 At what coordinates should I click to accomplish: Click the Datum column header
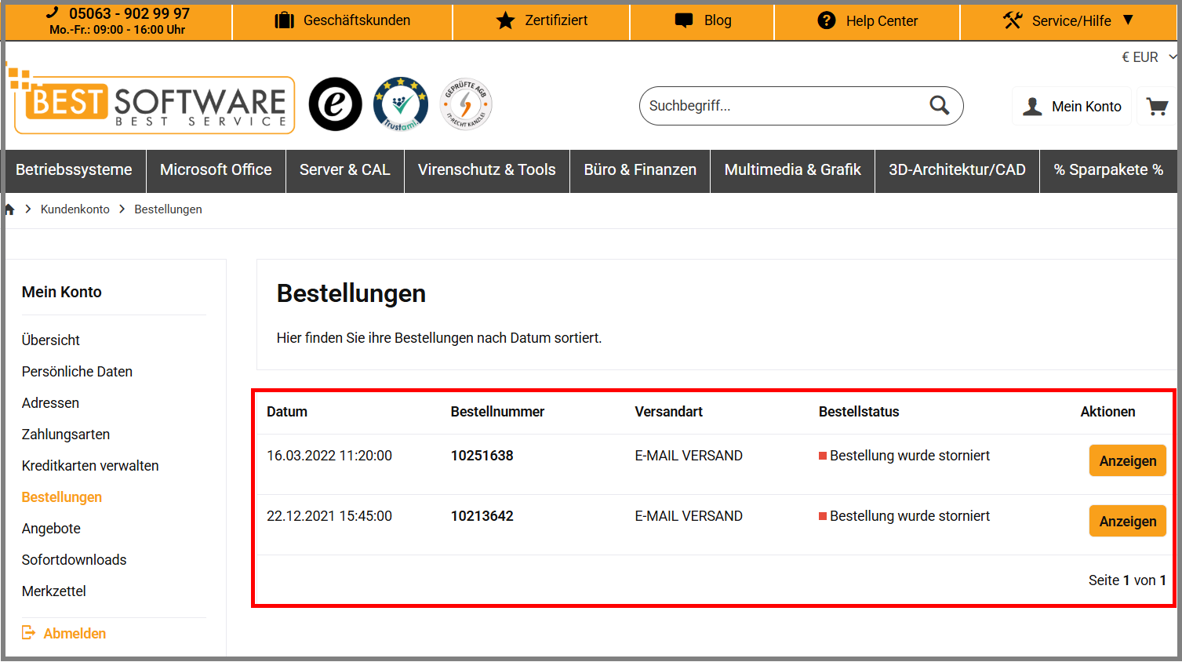point(287,412)
